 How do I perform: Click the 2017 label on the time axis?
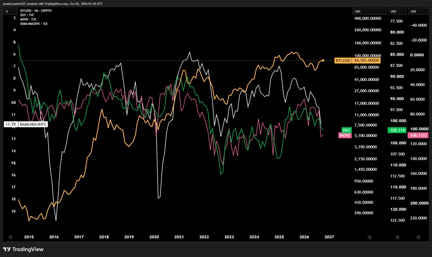79,237
